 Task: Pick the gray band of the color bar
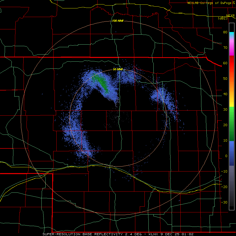[232, 186]
